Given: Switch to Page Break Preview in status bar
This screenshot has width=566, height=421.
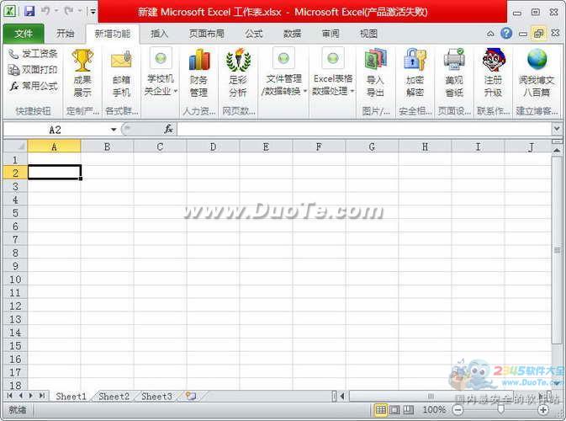Looking at the screenshot, I should pyautogui.click(x=408, y=410).
